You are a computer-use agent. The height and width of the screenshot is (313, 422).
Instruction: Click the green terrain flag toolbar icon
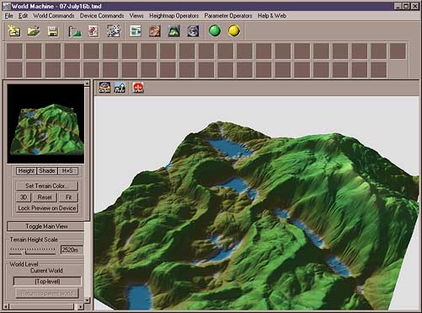74,31
